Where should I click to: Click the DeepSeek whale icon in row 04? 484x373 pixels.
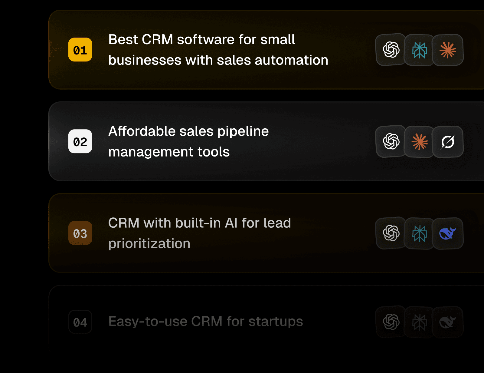pyautogui.click(x=448, y=322)
